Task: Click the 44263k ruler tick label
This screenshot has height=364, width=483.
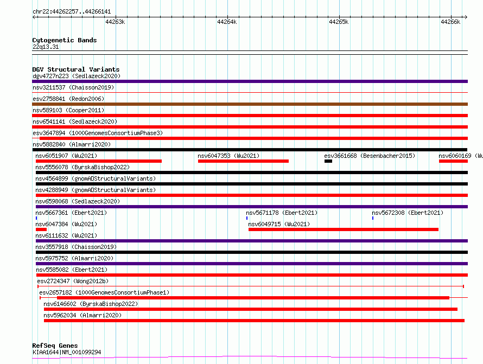Action: [x=115, y=22]
